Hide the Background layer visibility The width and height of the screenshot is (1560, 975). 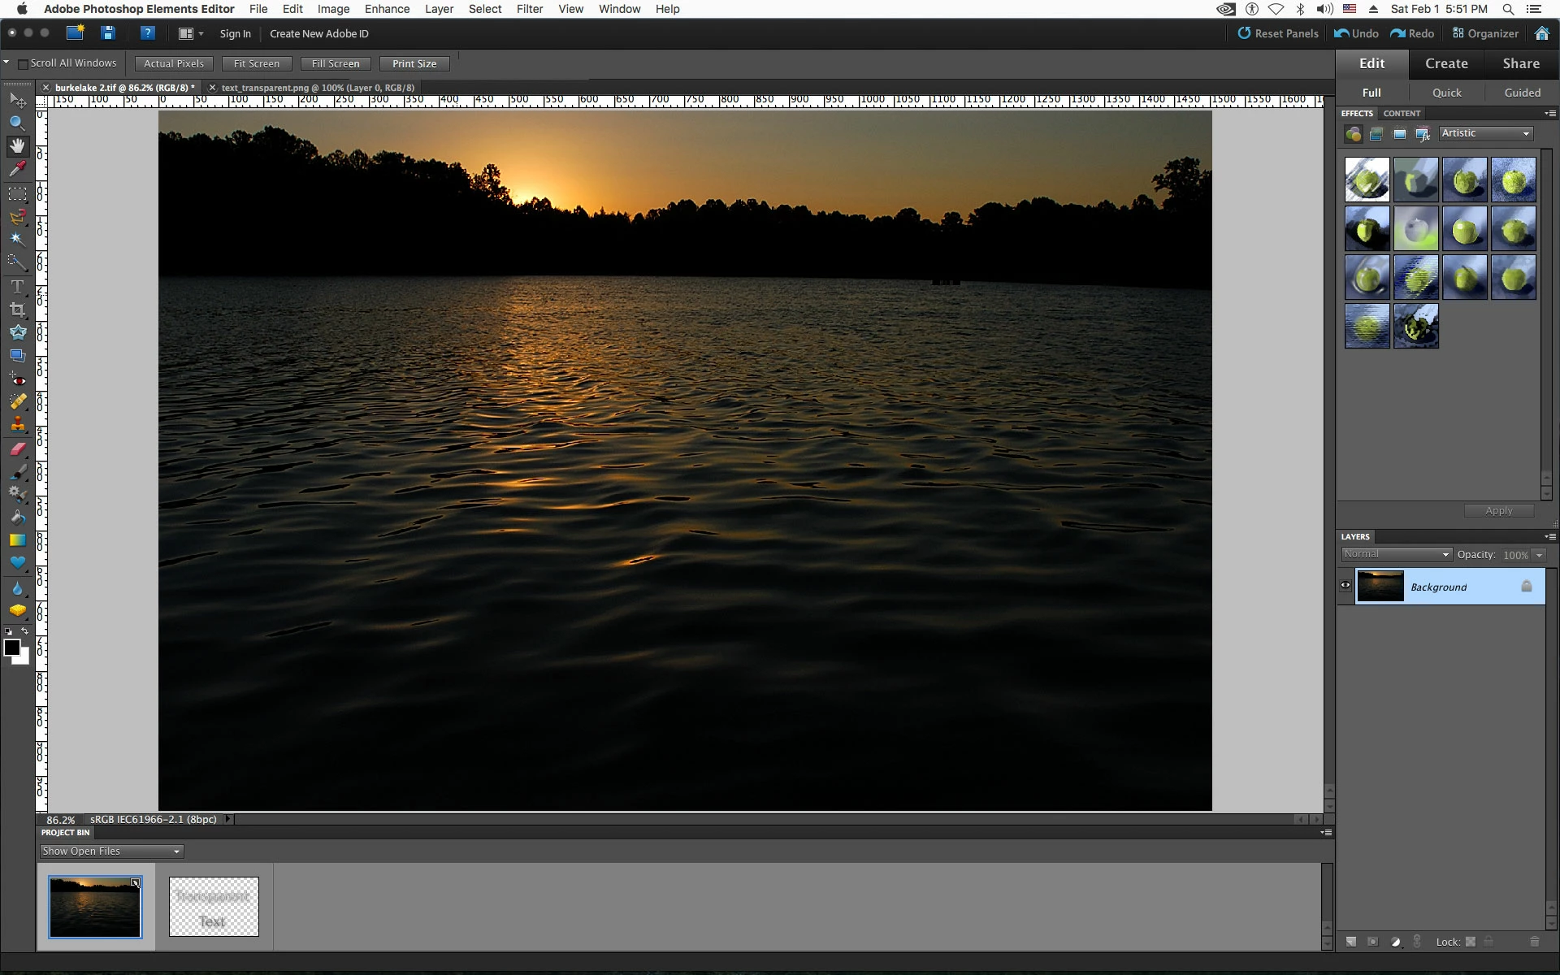coord(1345,586)
